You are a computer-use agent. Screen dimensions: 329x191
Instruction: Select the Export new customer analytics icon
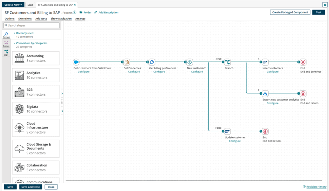(x=265, y=93)
